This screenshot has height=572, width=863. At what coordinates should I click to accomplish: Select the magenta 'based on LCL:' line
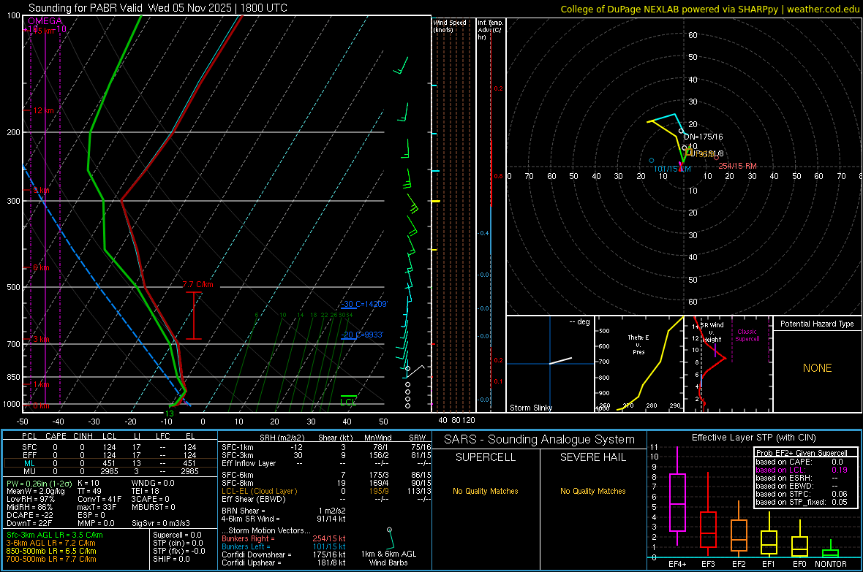tap(802, 470)
